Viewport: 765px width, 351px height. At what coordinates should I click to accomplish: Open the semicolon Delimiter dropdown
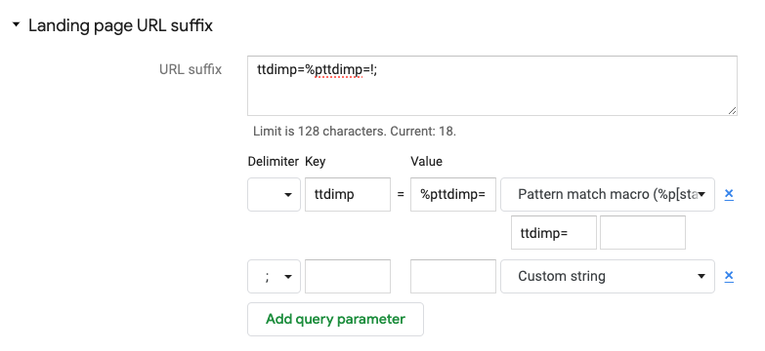coord(274,276)
